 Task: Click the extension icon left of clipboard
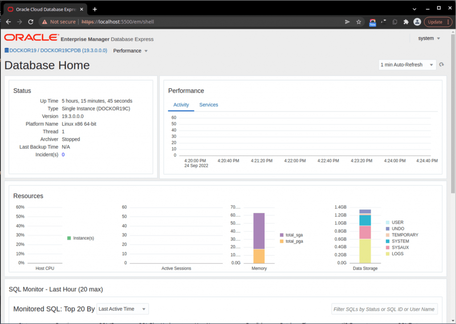tap(383, 22)
